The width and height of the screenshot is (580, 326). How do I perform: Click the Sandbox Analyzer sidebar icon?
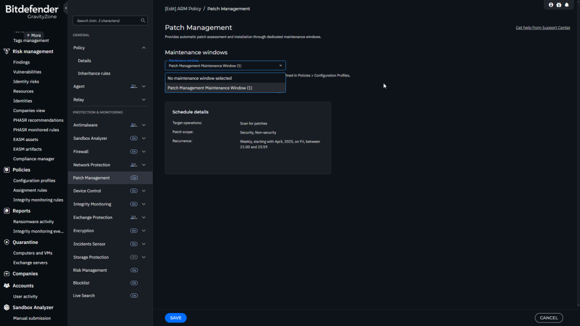(7, 307)
